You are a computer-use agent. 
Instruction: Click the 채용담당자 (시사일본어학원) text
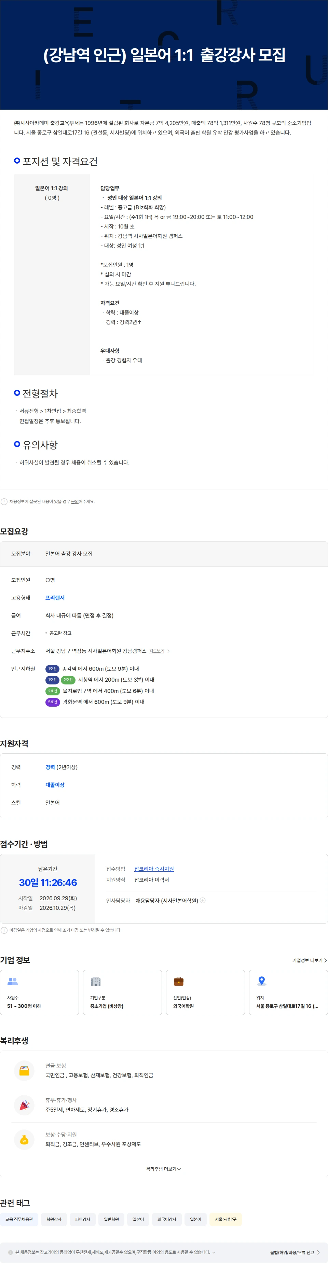point(167,900)
